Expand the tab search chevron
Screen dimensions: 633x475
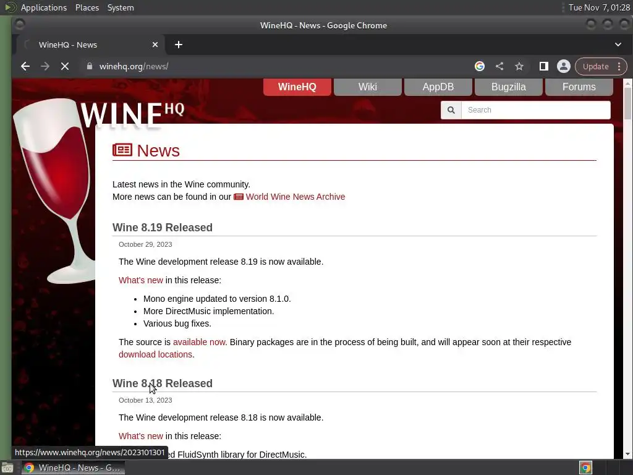[618, 45]
